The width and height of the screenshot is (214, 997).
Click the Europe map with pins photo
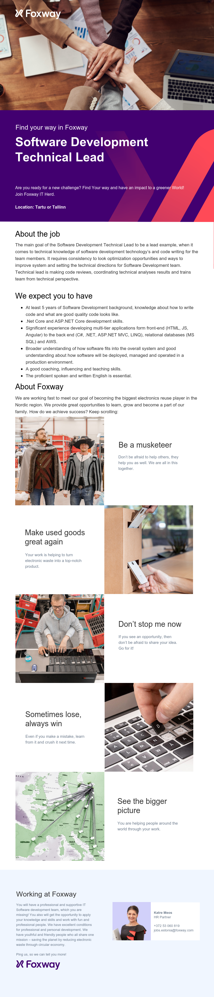coord(60,816)
